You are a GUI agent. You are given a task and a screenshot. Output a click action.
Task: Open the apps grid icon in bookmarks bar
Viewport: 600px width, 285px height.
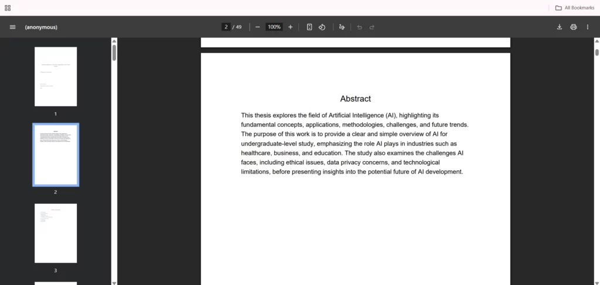click(8, 8)
